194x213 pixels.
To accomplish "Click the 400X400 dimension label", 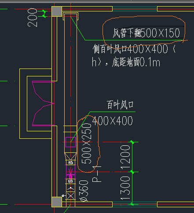I will coord(113,121).
